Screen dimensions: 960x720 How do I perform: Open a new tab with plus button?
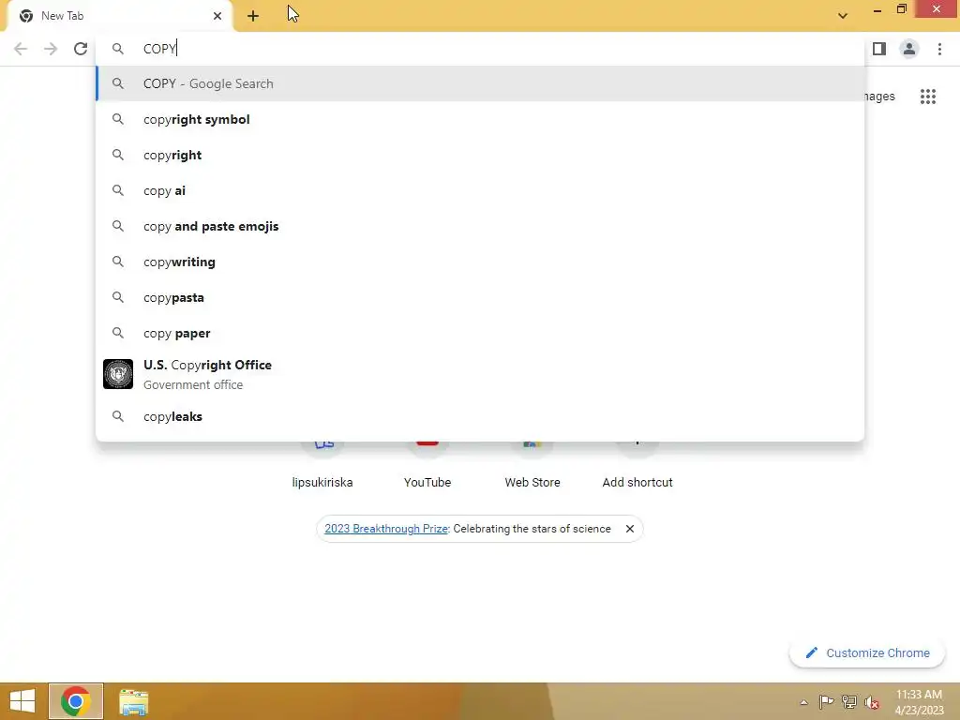(253, 16)
